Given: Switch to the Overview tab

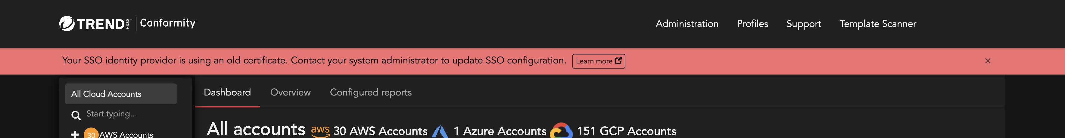Looking at the screenshot, I should (x=290, y=92).
